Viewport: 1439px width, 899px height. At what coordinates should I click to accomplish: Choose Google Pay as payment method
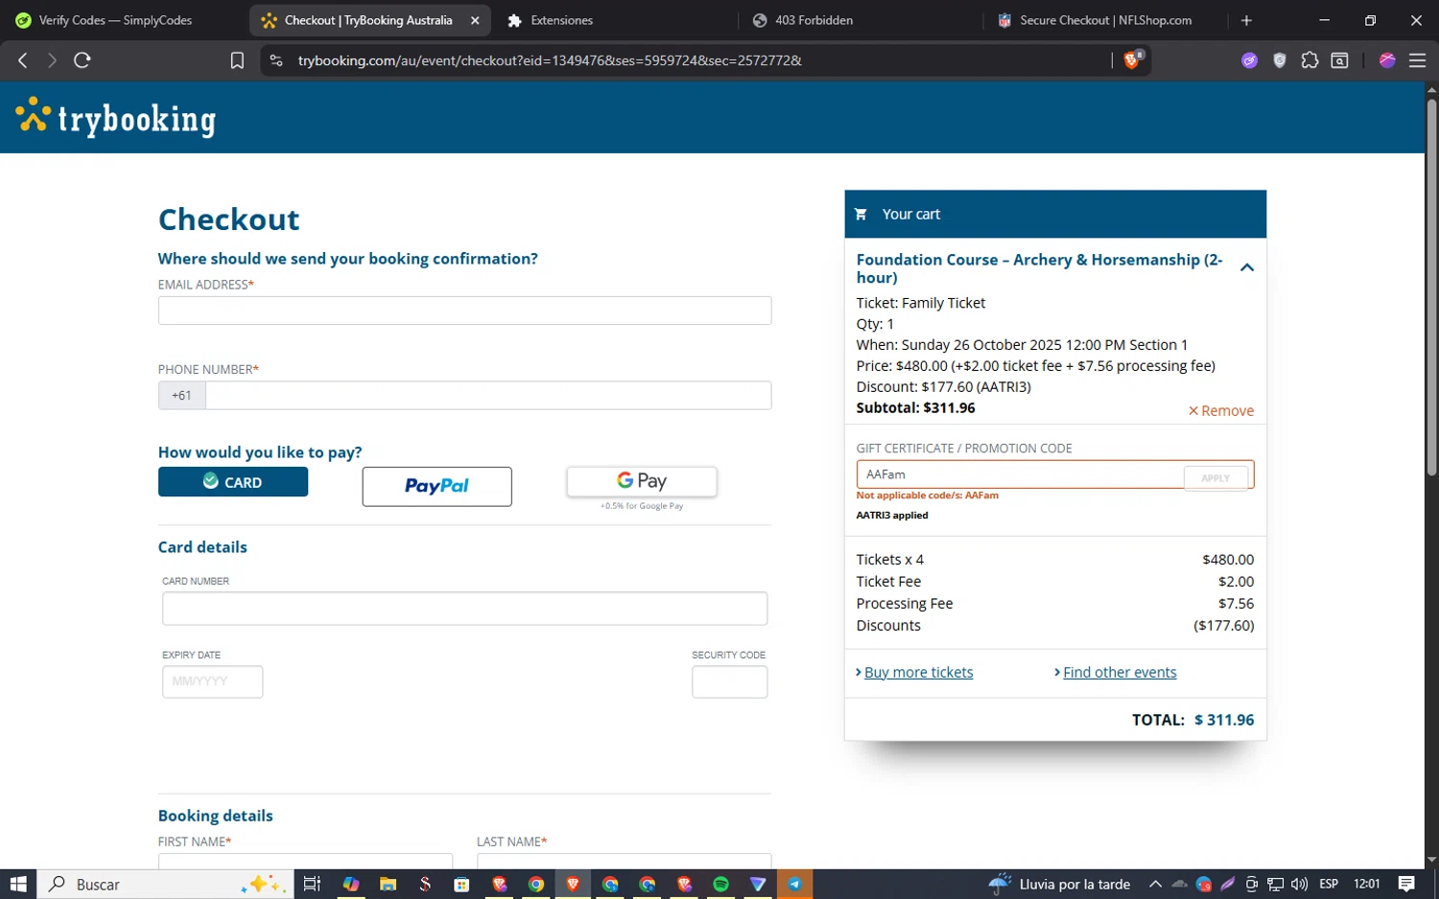point(642,481)
